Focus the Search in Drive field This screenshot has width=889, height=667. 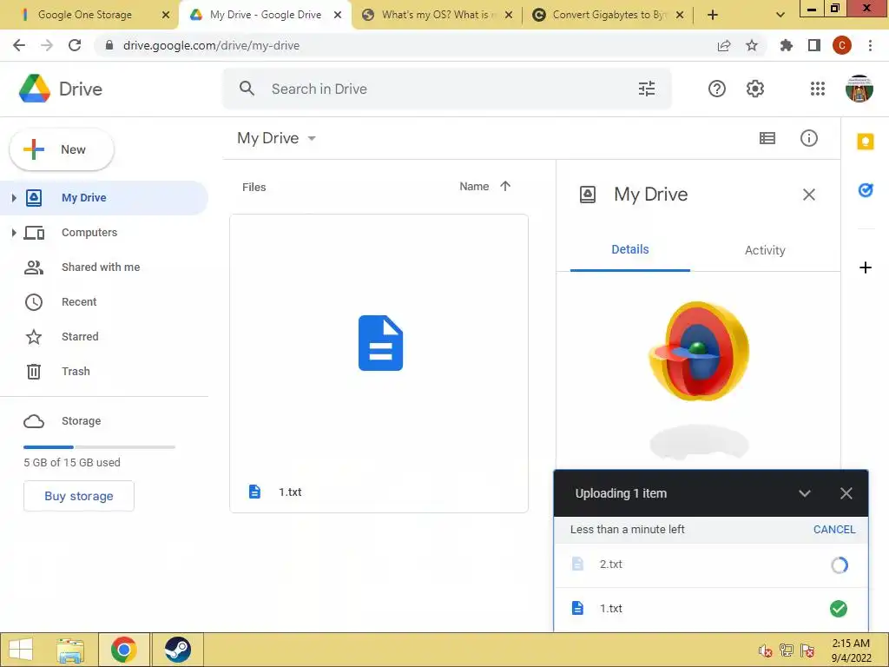click(x=448, y=89)
